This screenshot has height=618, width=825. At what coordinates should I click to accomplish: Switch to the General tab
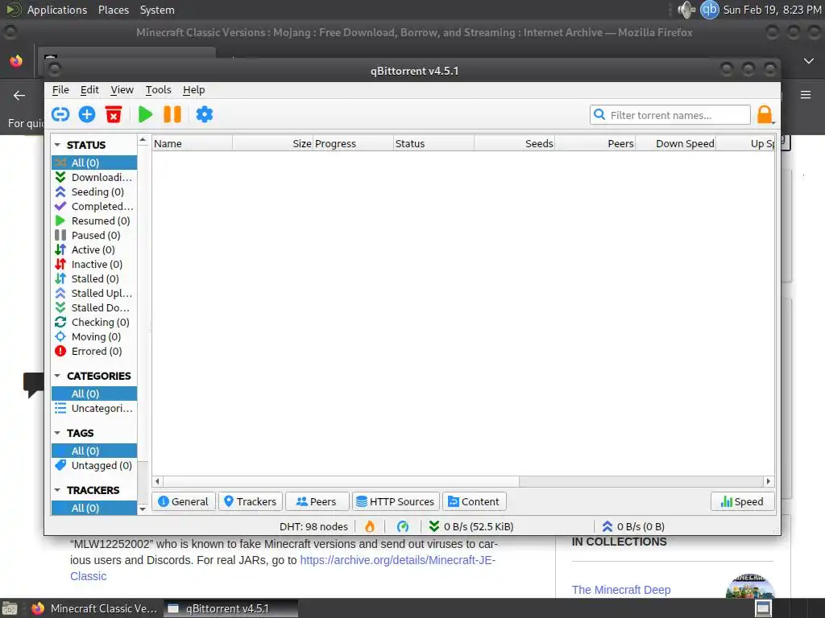184,501
